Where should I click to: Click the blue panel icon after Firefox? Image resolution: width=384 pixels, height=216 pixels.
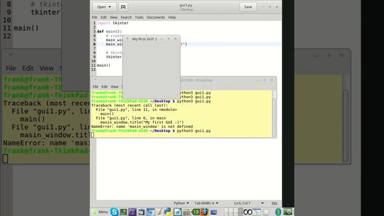[214, 212]
